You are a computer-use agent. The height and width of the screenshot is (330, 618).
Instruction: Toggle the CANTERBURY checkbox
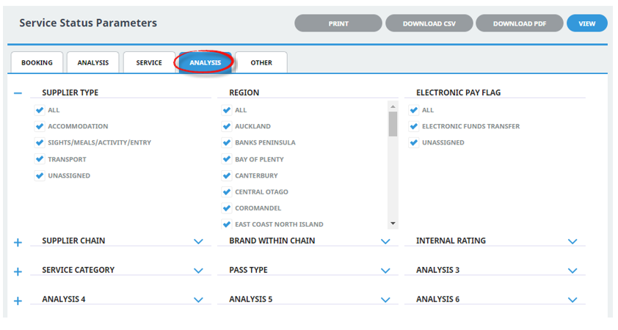pyautogui.click(x=227, y=175)
